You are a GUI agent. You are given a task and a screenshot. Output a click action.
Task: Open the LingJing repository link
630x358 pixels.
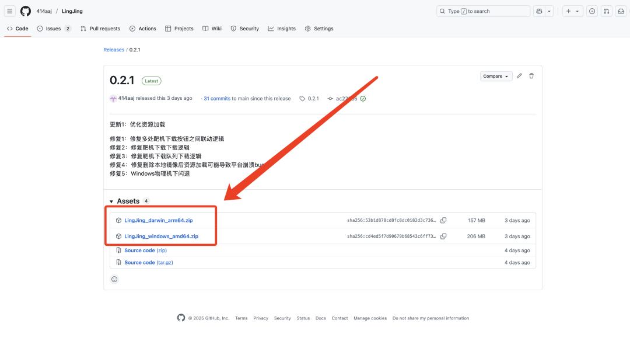point(72,11)
